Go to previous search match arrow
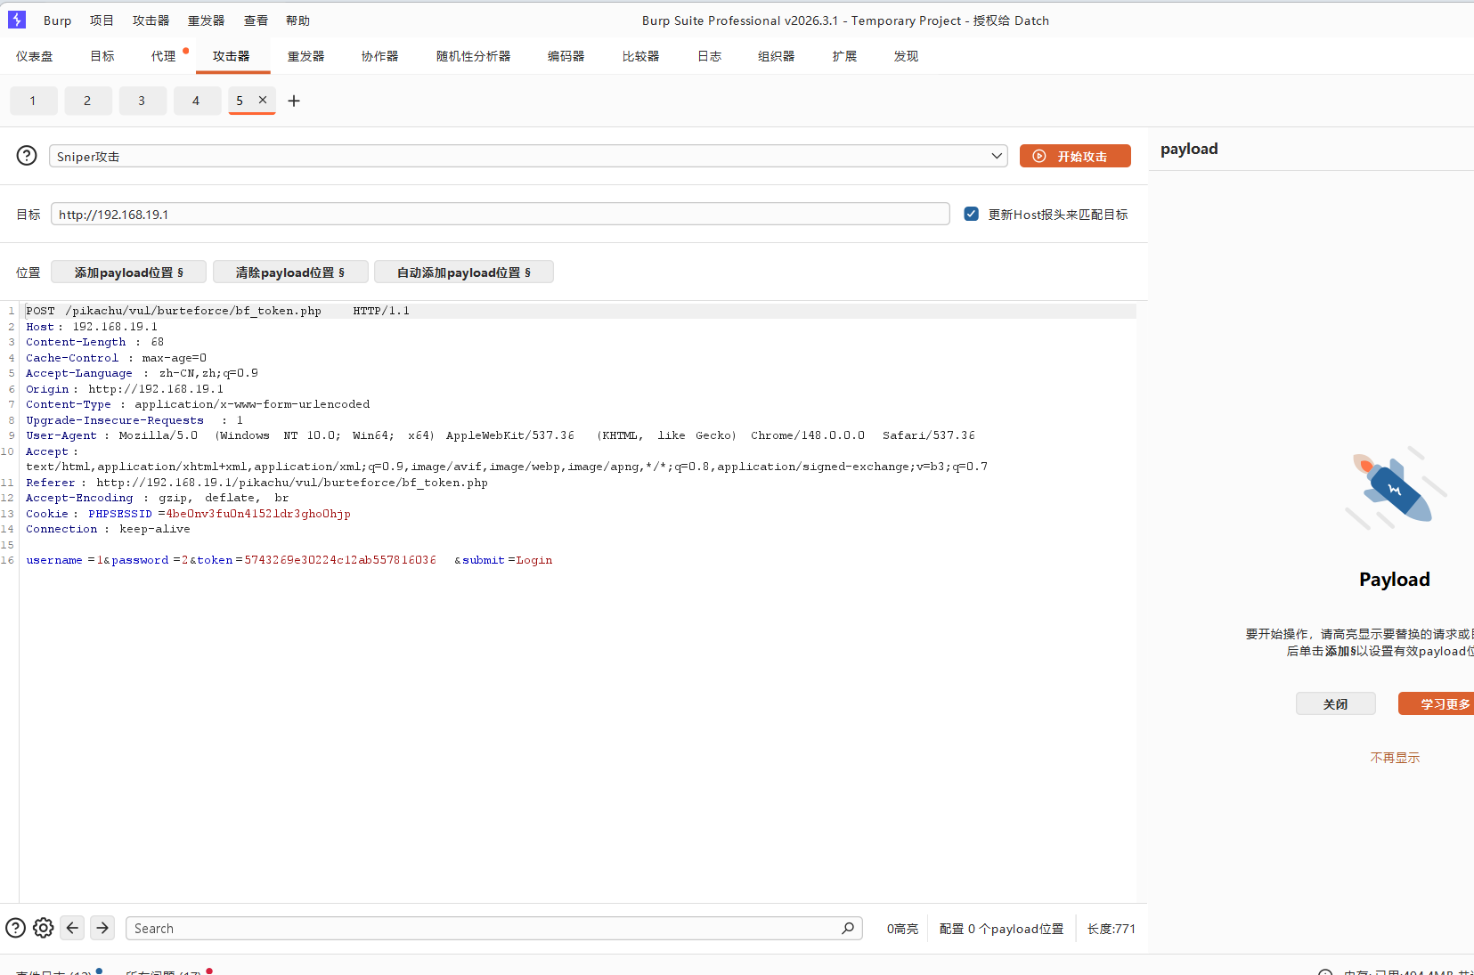Screen dimensions: 1474x975 pos(73,928)
